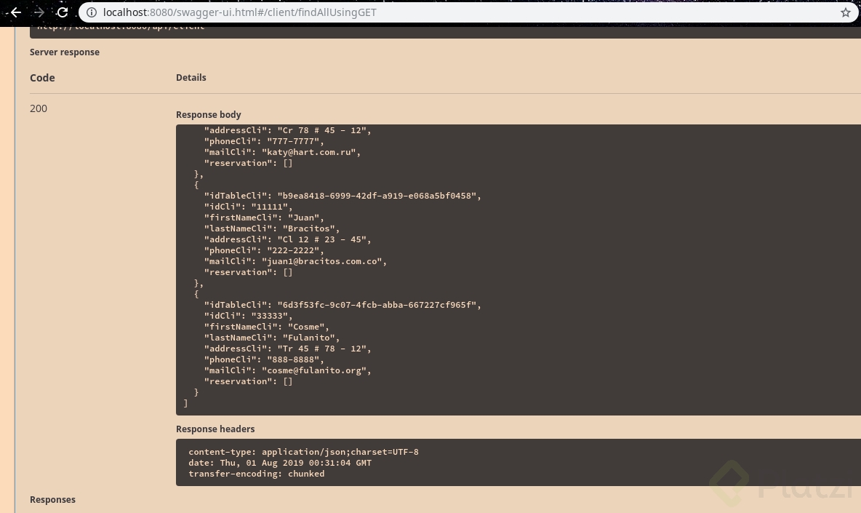Click the browser forward navigation arrow
Image resolution: width=861 pixels, height=513 pixels.
tap(39, 12)
